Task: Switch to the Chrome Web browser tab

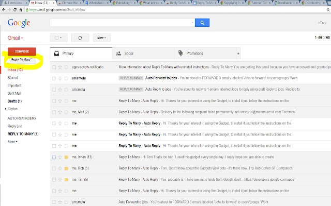Action: pos(70,3)
